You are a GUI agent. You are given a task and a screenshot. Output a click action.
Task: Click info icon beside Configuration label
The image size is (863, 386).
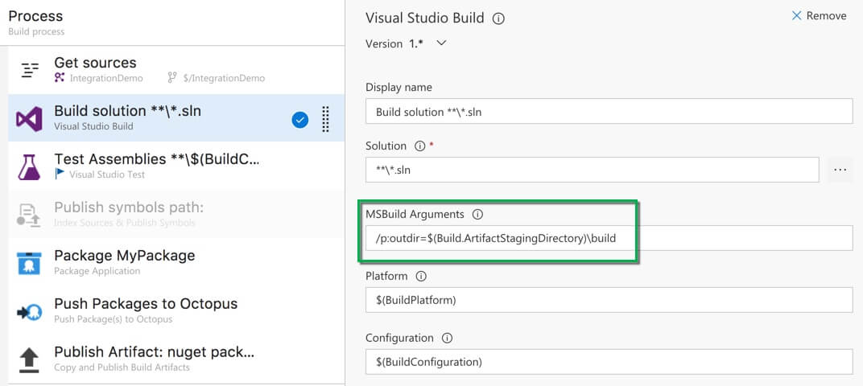448,339
